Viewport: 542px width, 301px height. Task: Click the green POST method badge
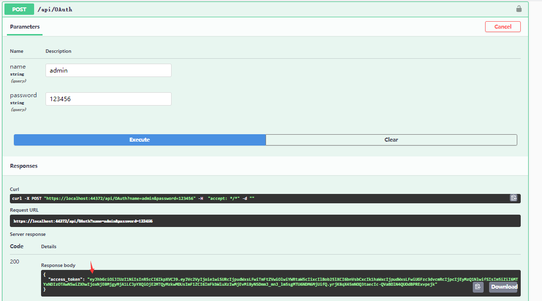[x=19, y=9]
